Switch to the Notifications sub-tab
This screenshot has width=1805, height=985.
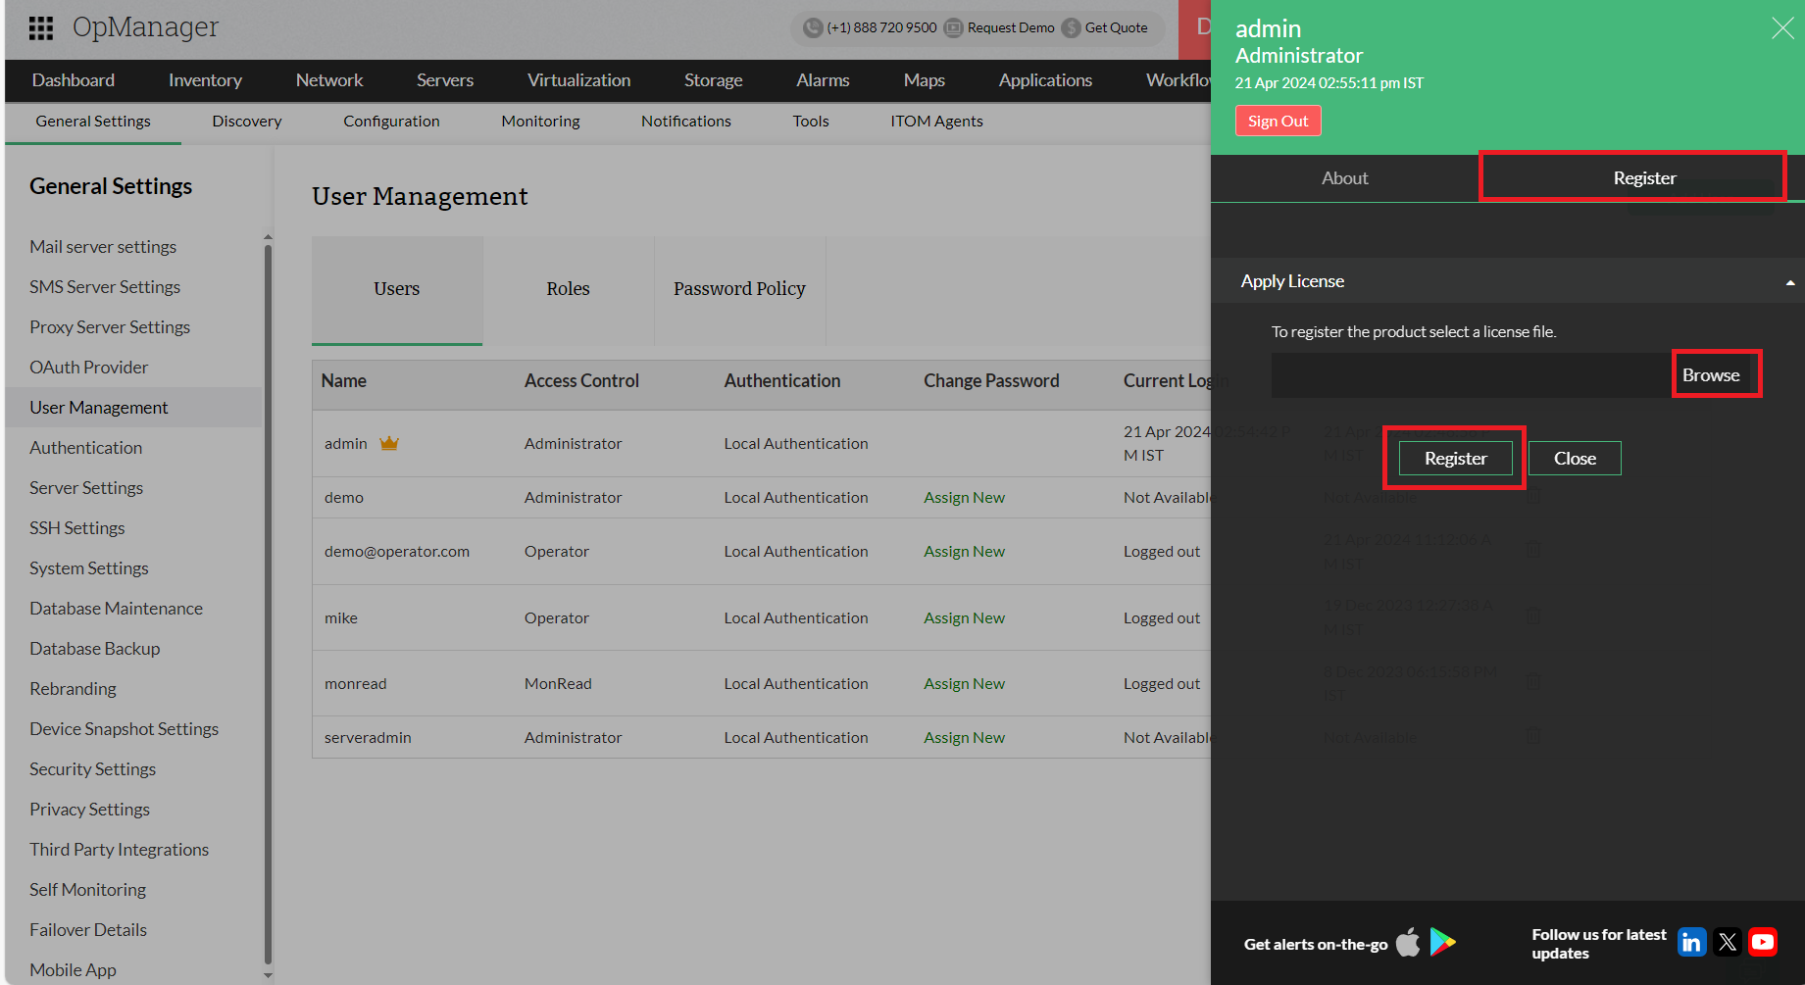point(686,122)
